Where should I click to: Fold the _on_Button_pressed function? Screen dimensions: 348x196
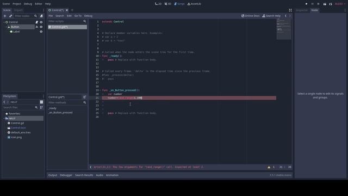click(100, 90)
